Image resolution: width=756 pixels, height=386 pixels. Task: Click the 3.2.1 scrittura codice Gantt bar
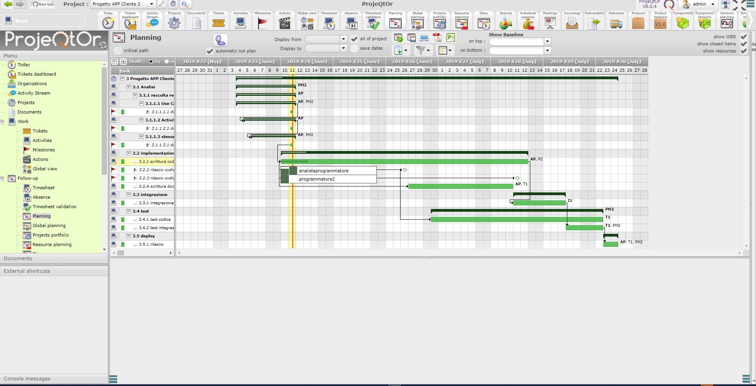(x=404, y=161)
